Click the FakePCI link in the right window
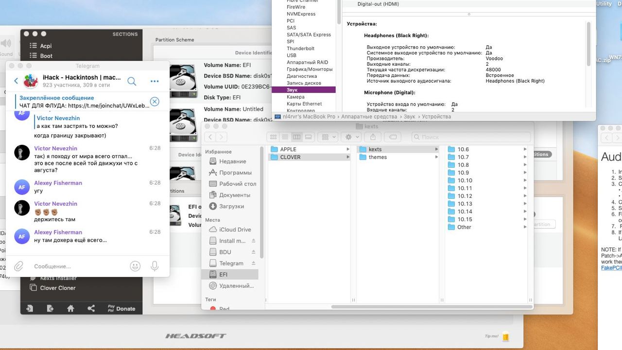The width and height of the screenshot is (622, 350). [x=611, y=267]
